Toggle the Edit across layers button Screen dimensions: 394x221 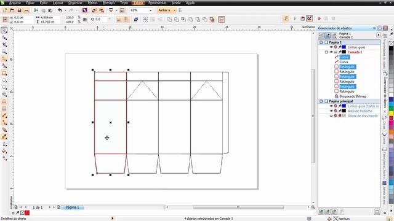tap(328, 36)
